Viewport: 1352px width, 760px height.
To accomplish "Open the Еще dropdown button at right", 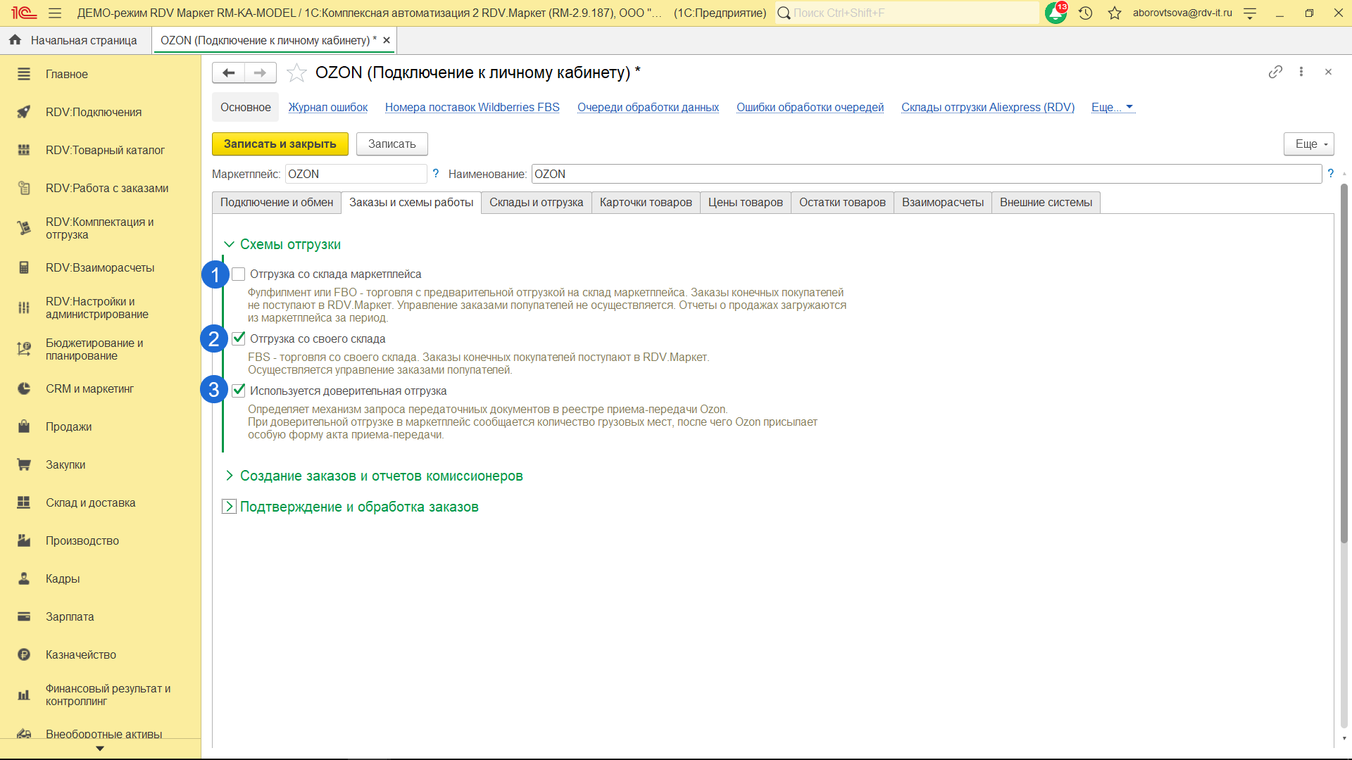I will point(1308,144).
